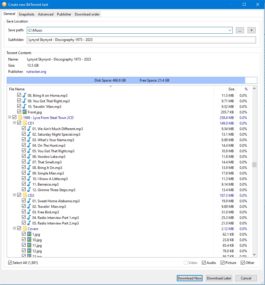Collapse the Covers folder tree node
The height and width of the screenshot is (285, 265).
point(15,228)
